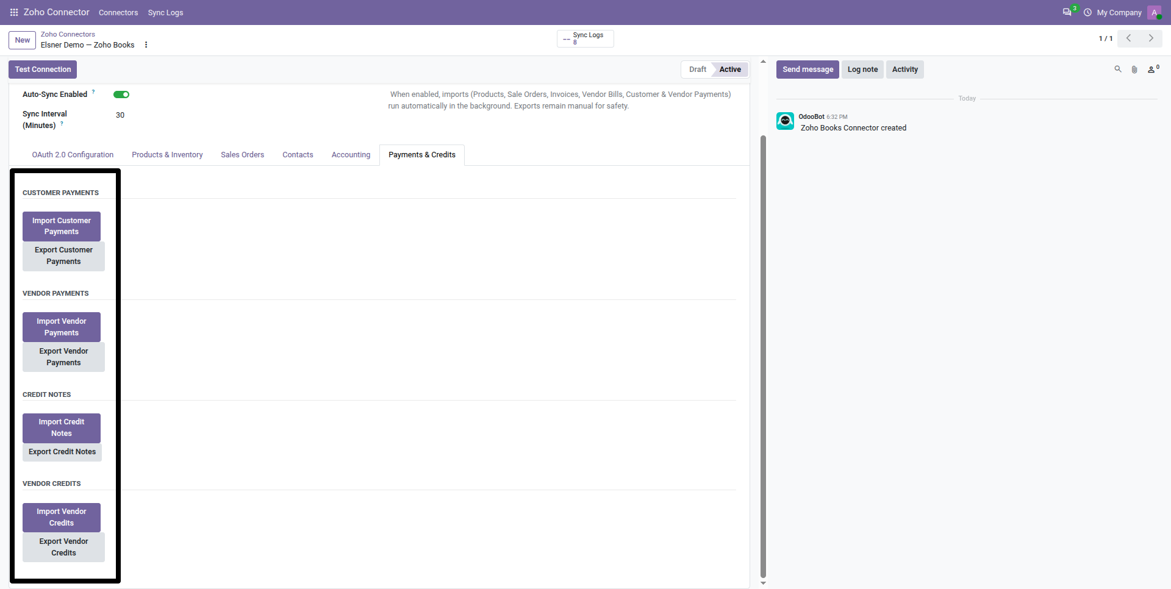Image resolution: width=1171 pixels, height=589 pixels.
Task: Go to previous record arrow
Action: (1129, 38)
